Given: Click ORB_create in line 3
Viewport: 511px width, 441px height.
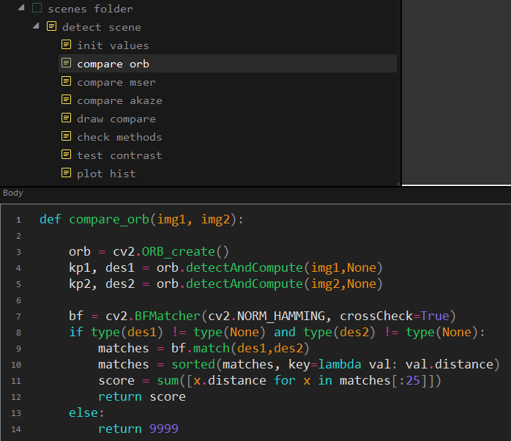Looking at the screenshot, I should point(178,251).
